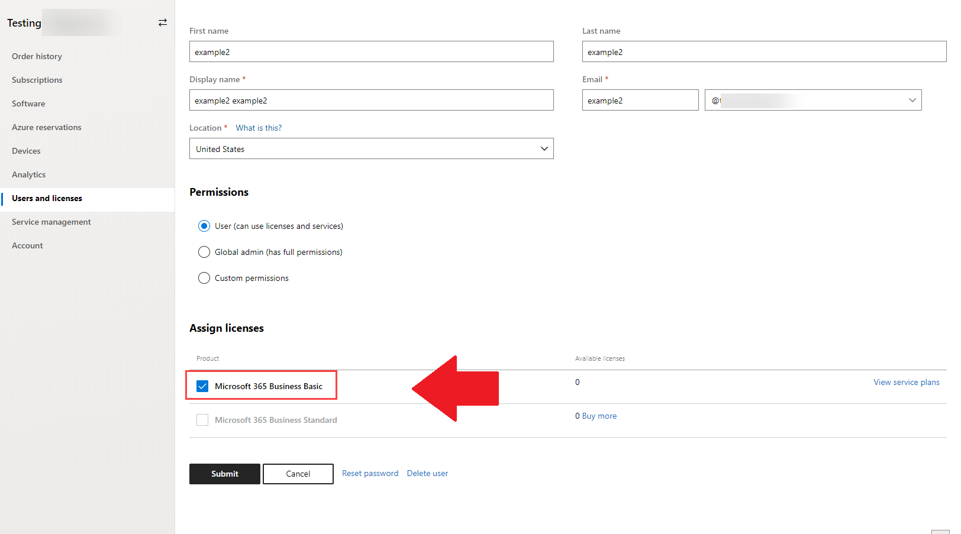The image size is (961, 534).
Task: Select Global admin radio option
Action: pyautogui.click(x=204, y=252)
